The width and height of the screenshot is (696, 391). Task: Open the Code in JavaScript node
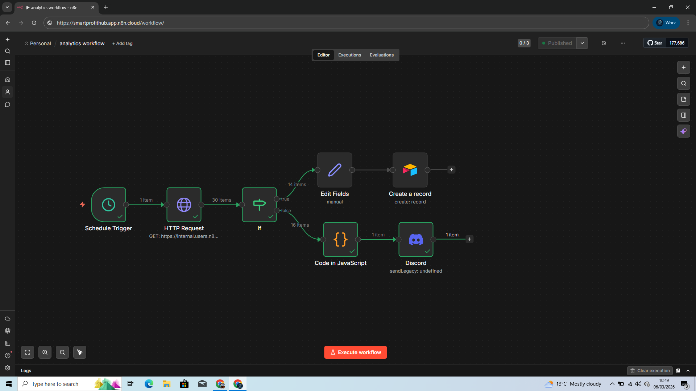click(340, 239)
